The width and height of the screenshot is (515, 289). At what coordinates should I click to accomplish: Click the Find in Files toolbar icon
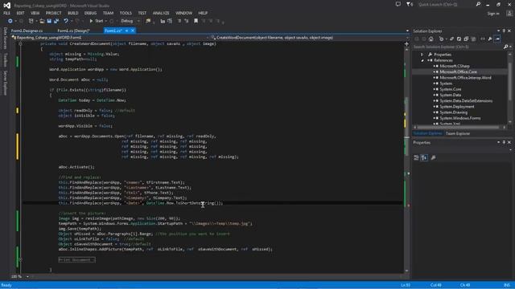point(148,21)
